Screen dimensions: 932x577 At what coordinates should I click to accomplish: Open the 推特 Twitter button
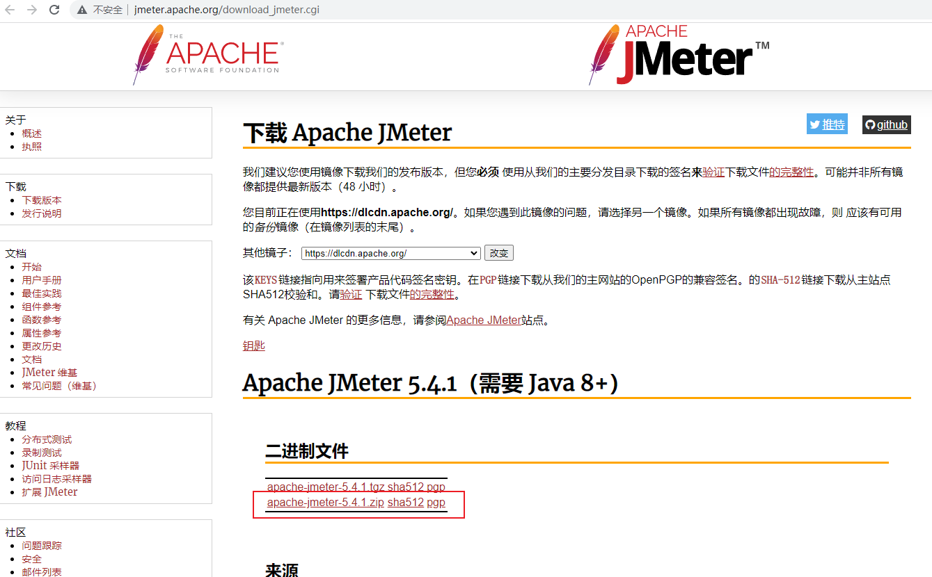tap(827, 124)
